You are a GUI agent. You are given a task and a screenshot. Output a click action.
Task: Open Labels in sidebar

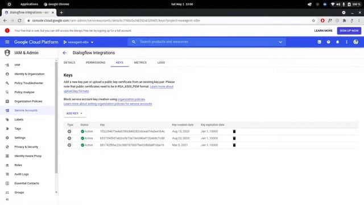pos(28,120)
